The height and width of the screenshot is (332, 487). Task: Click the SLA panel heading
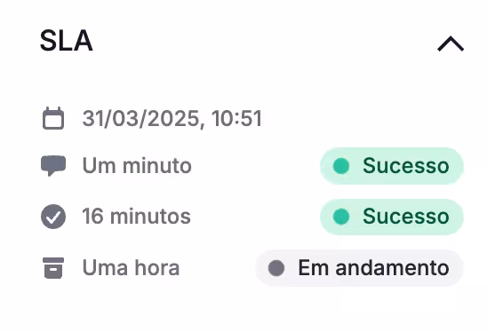tap(66, 41)
